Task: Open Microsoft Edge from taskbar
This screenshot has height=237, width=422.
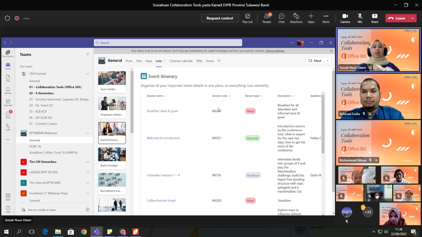Action: pyautogui.click(x=45, y=232)
